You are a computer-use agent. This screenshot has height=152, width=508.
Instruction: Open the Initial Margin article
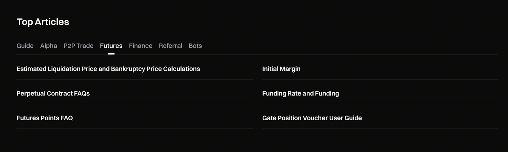(281, 69)
